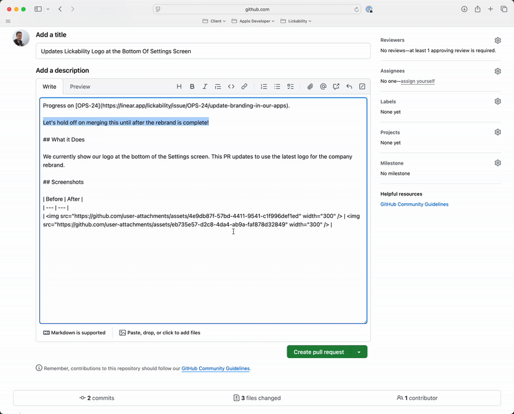This screenshot has width=514, height=414.
Task: Attach files with the paperclip icon
Action: coord(310,87)
